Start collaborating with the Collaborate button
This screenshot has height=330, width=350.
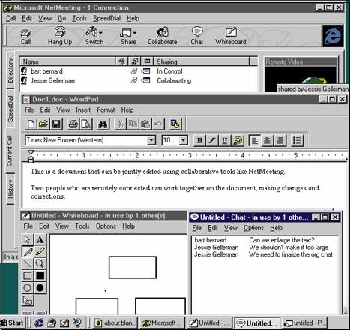(163, 36)
